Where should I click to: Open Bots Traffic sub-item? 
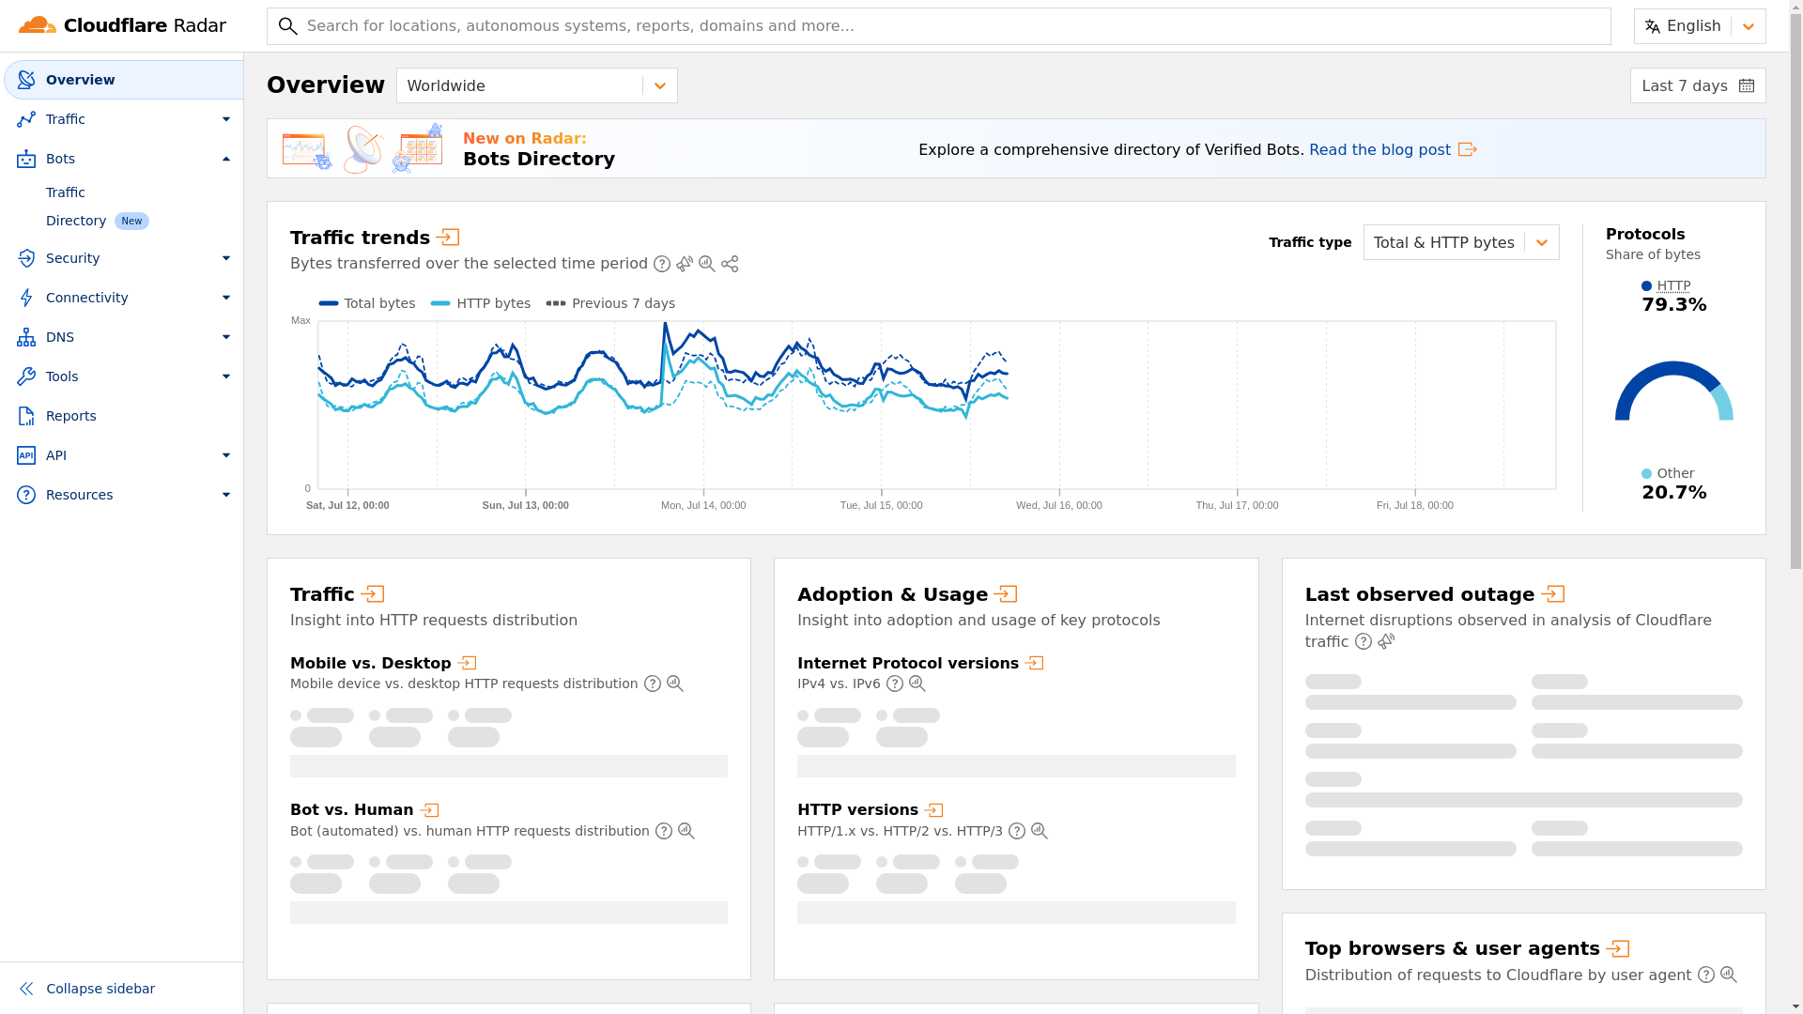[x=66, y=192]
